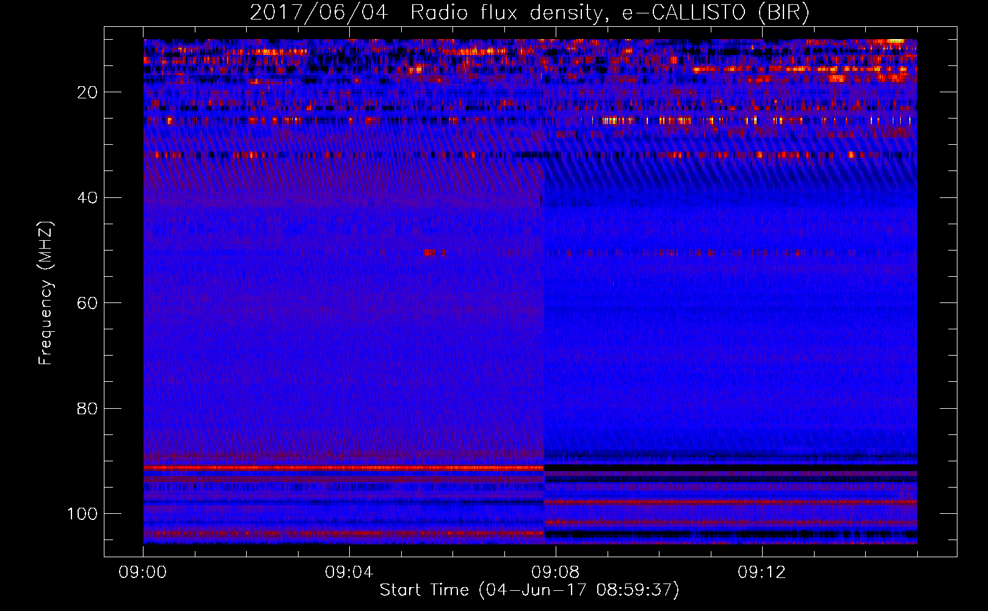The image size is (988, 611).
Task: Click the '09:08' time tick label
Action: tap(556, 573)
